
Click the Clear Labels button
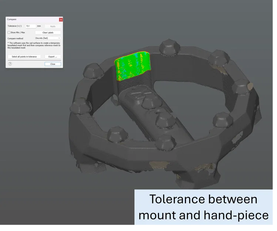[x=48, y=33]
